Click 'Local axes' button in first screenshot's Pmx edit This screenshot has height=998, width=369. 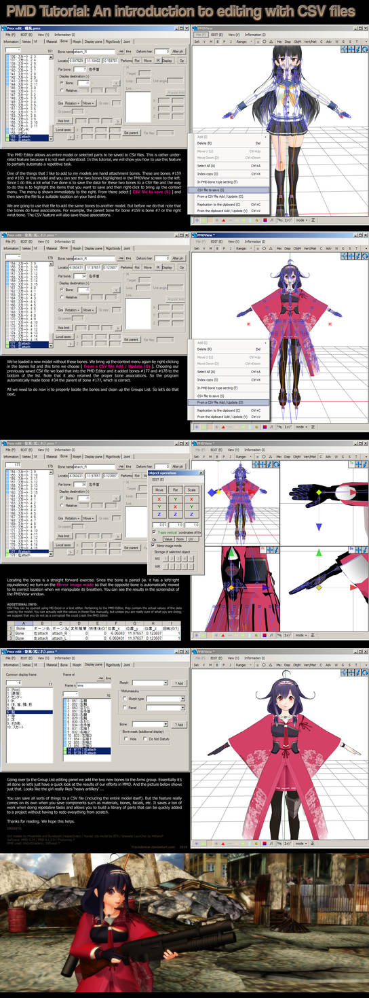pos(64,130)
